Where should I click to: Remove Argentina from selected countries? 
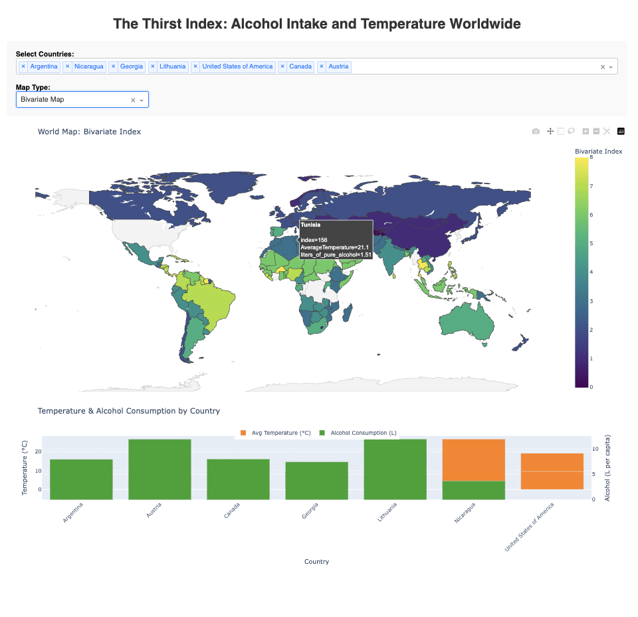23,66
